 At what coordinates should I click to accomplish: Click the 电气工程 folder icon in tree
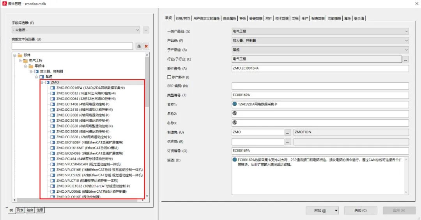click(x=25, y=61)
